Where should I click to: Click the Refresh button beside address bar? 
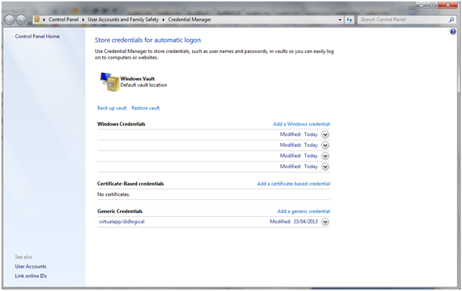tap(349, 20)
